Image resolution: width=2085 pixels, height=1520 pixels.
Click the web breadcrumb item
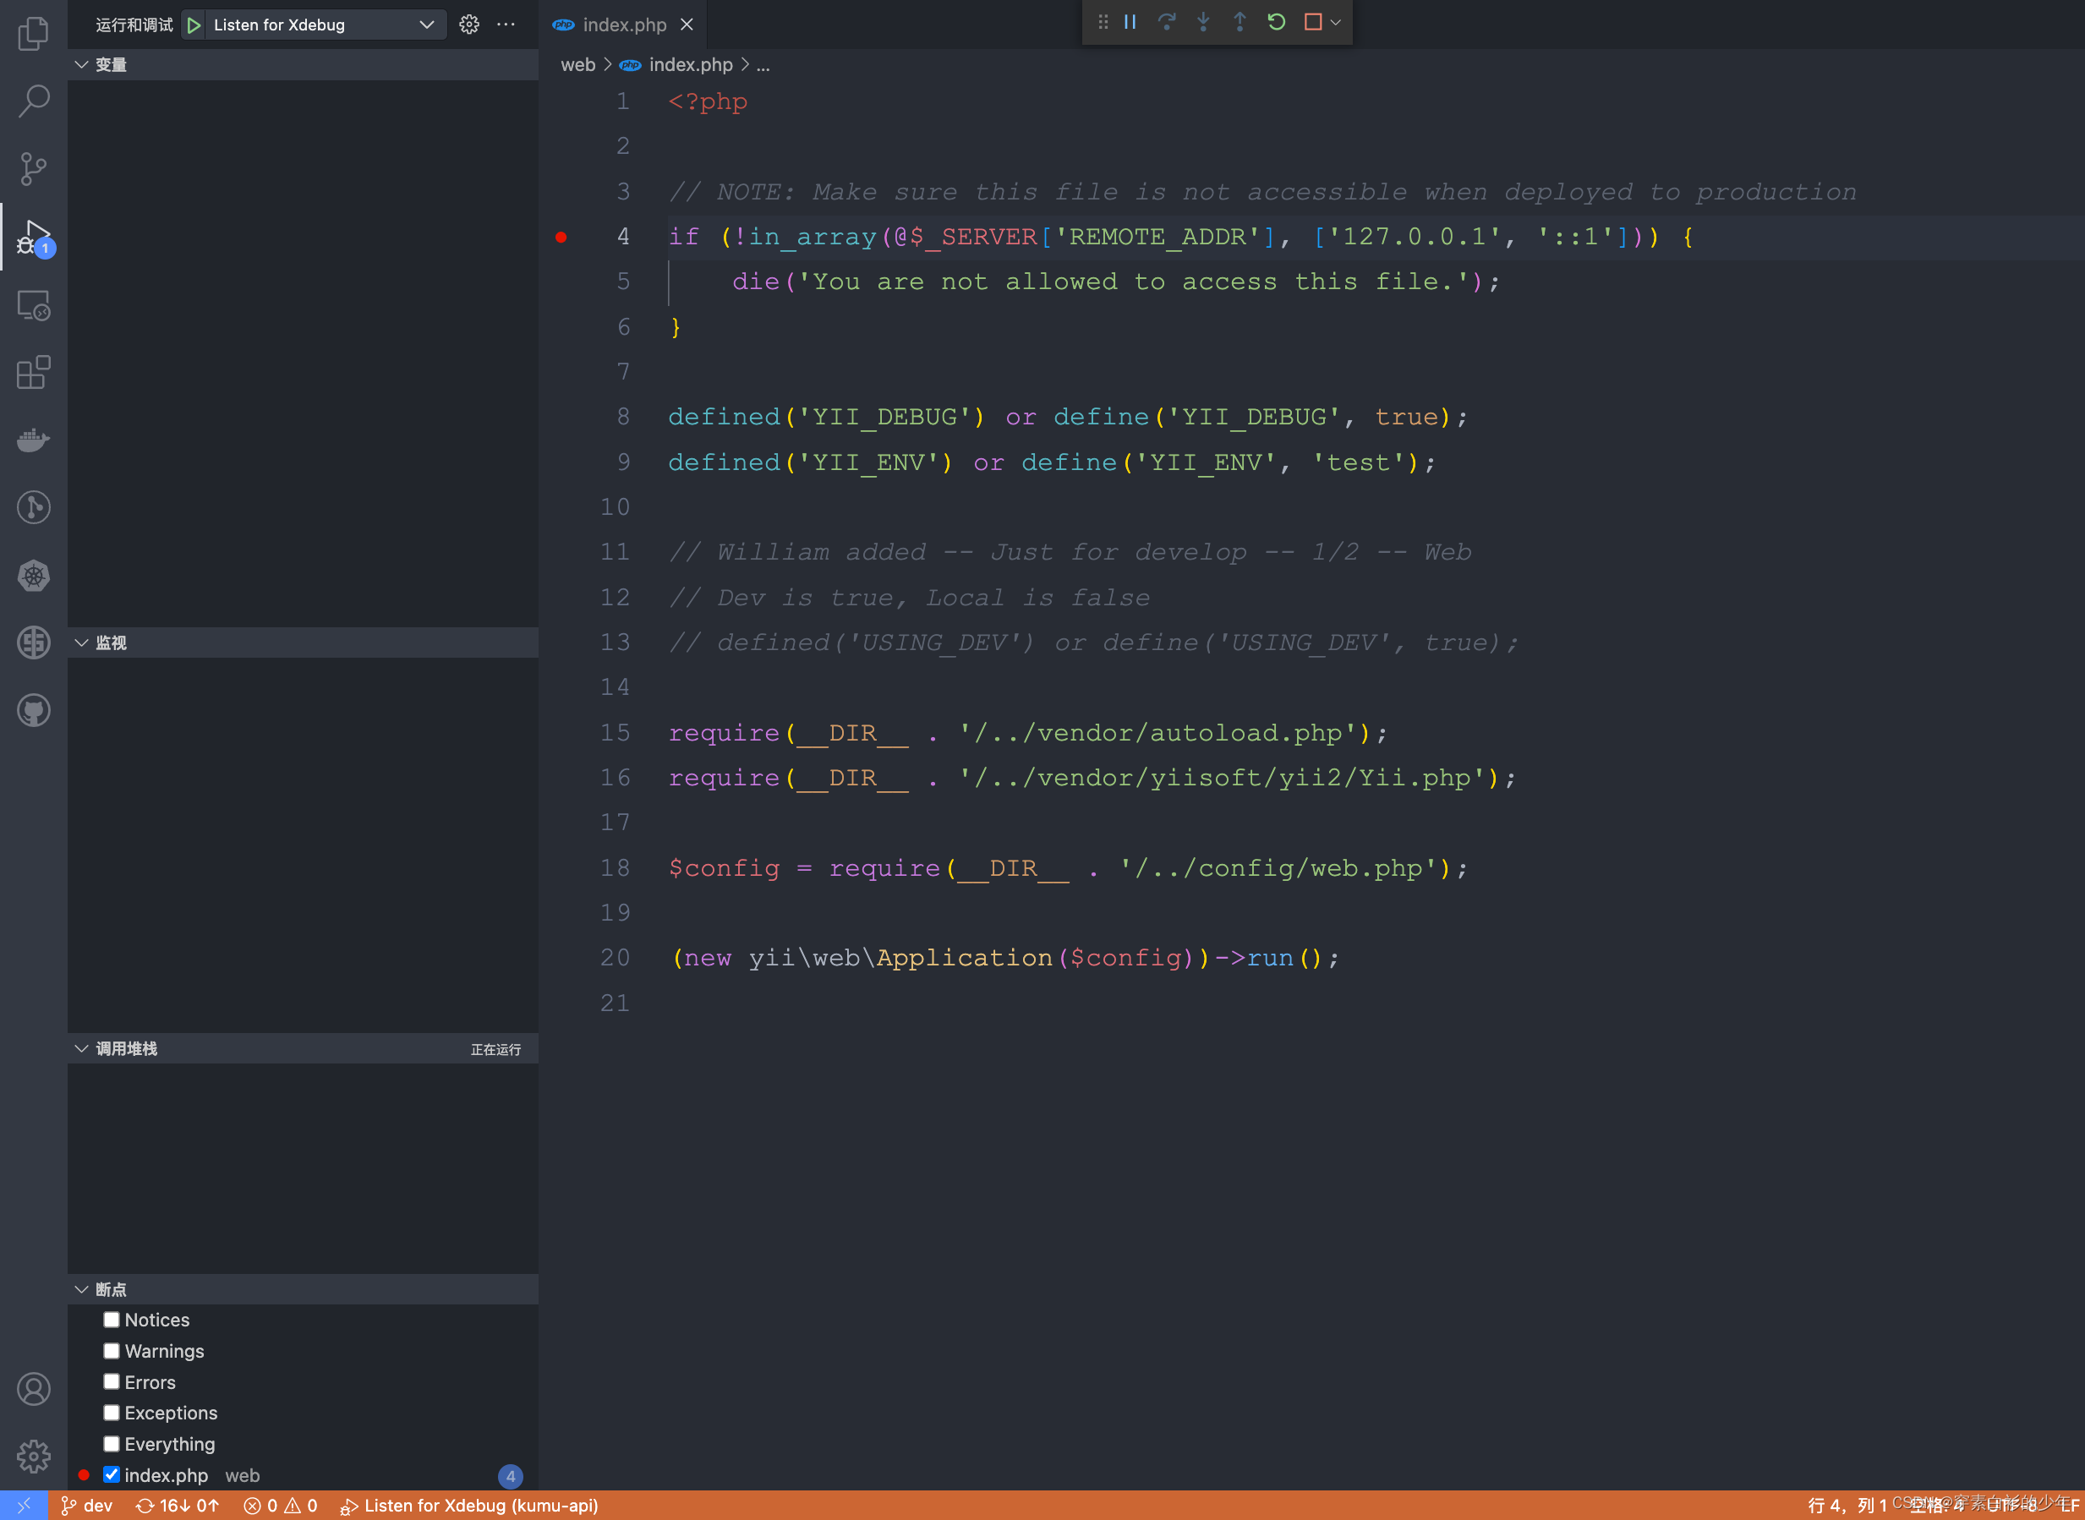(577, 64)
